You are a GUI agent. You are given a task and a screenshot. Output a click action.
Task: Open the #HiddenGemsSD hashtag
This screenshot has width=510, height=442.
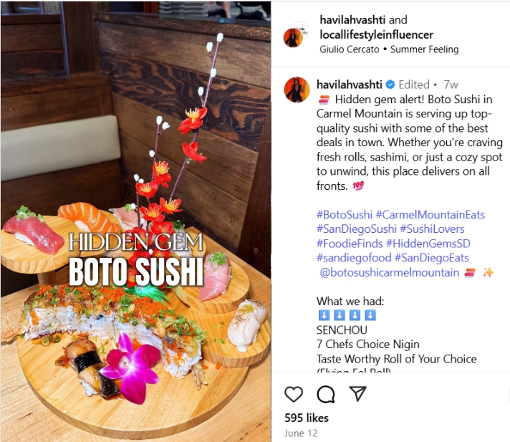428,244
